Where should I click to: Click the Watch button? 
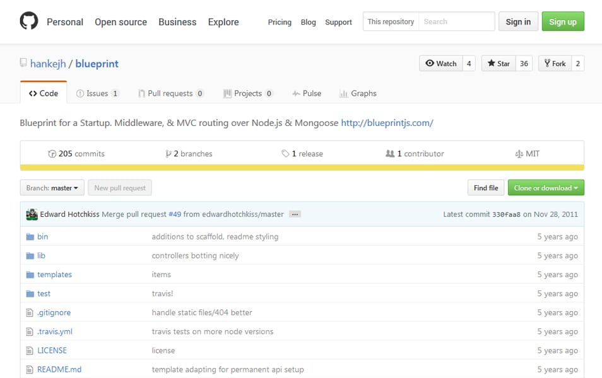pos(441,64)
